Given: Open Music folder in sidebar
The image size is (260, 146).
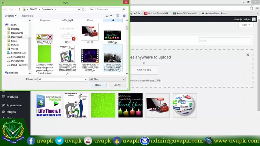Looking at the screenshot, I should (13, 41).
